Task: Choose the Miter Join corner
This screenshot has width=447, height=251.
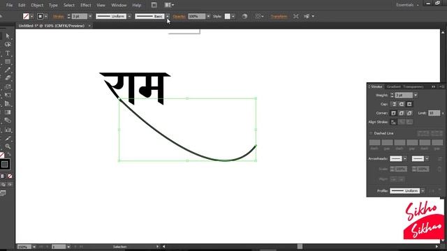Action: (x=394, y=113)
